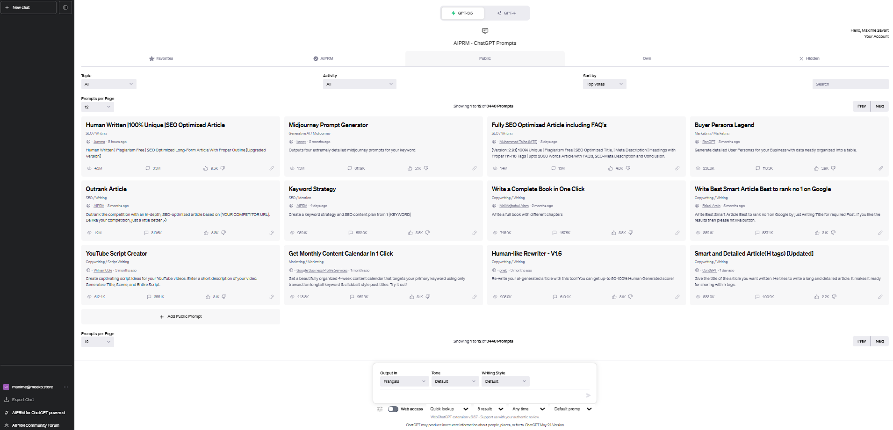Open the Activity dropdown

click(360, 84)
